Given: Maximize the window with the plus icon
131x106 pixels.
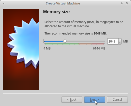Looking at the screenshot, I should click(x=122, y=3).
